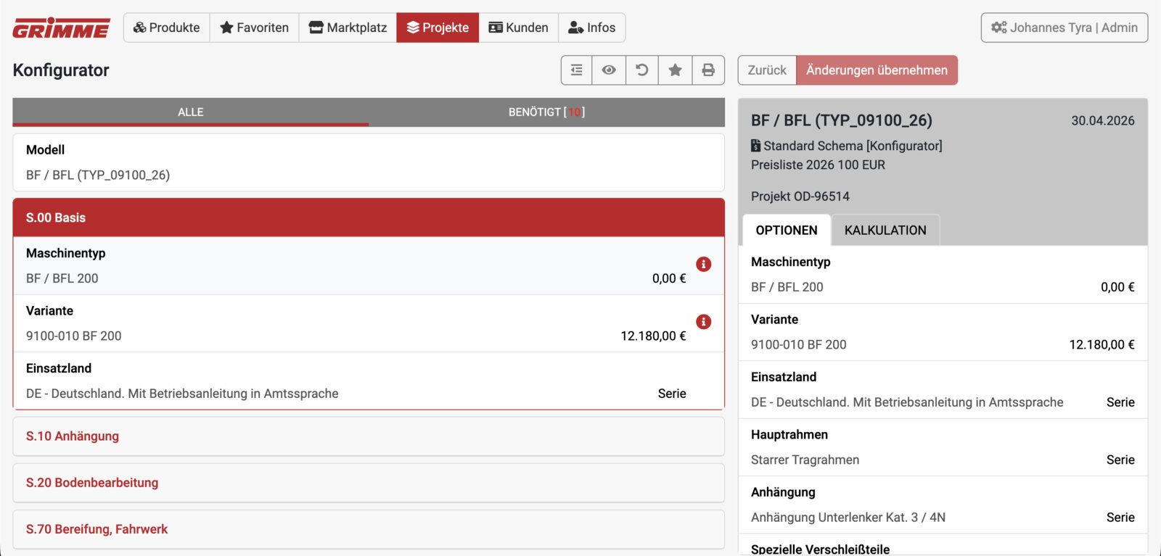
Task: Show info for Maschinentyp BF / BFL 200
Action: tap(704, 264)
